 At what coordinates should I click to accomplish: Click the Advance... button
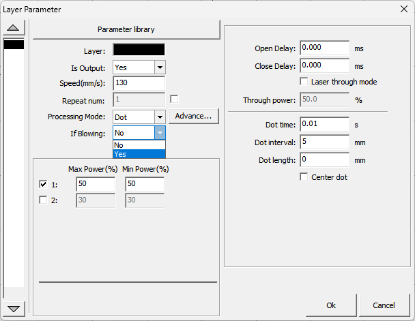pyautogui.click(x=194, y=116)
